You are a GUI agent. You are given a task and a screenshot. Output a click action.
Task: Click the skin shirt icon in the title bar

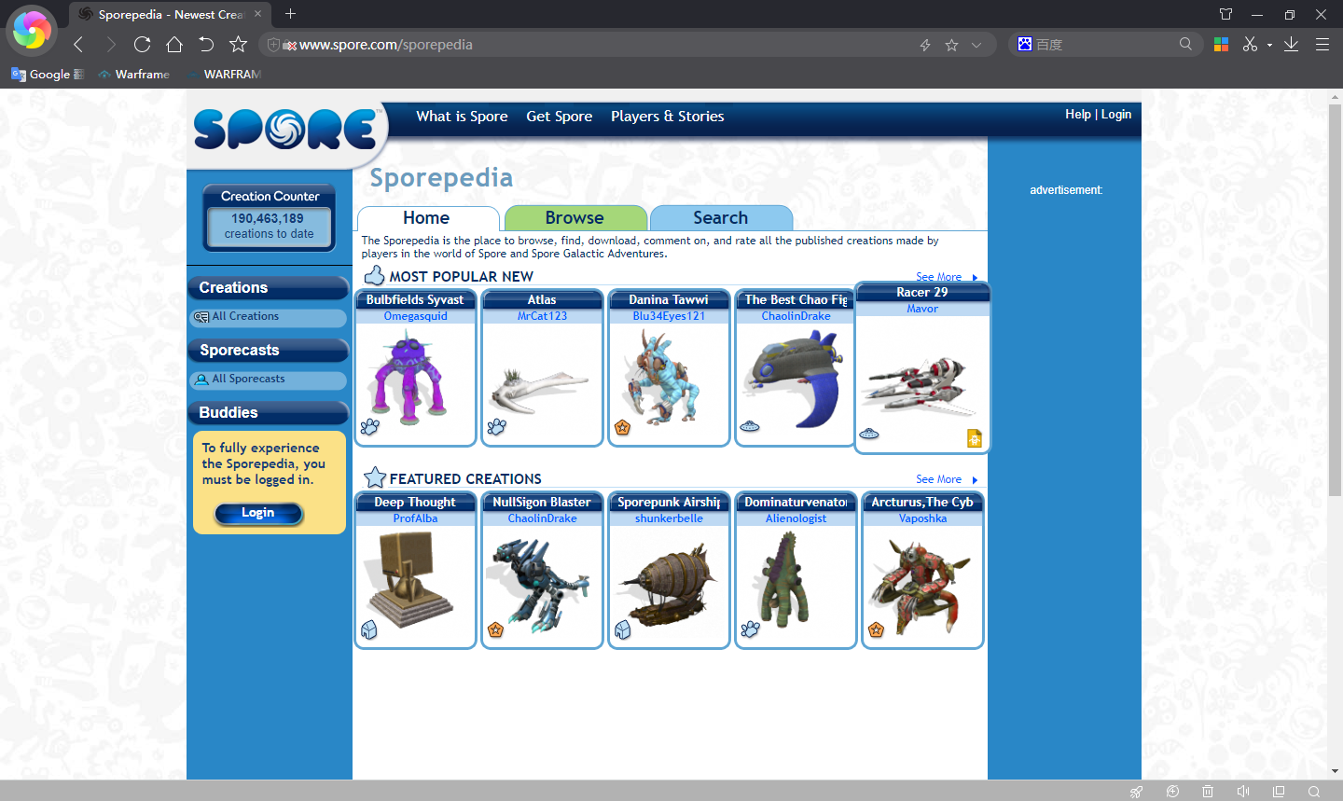click(x=1226, y=14)
